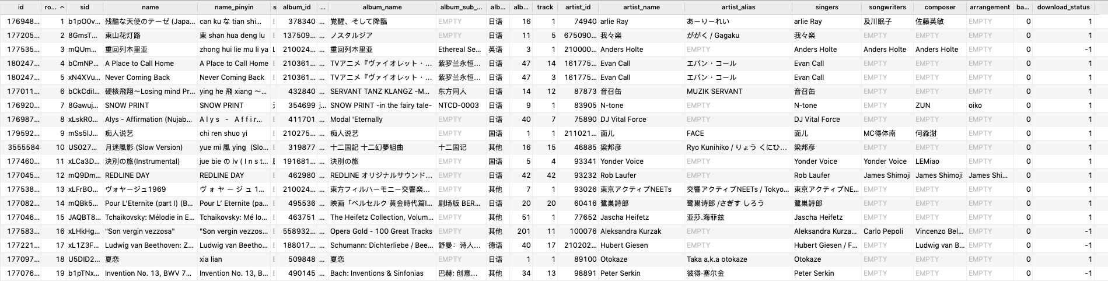
Task: Click the album_id value 432840
Action: point(302,92)
